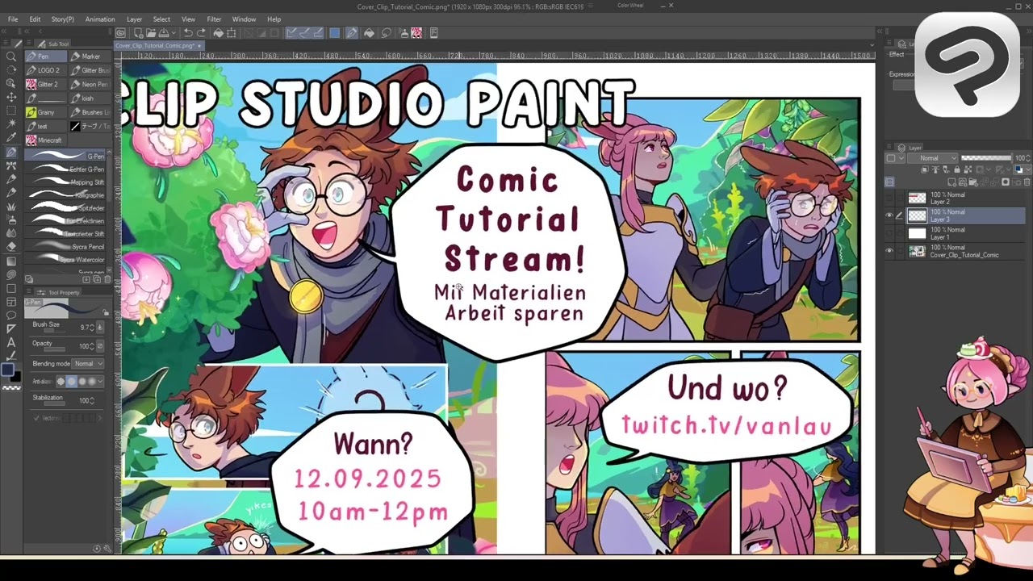Select the Auto select magic wand tool

(11, 124)
